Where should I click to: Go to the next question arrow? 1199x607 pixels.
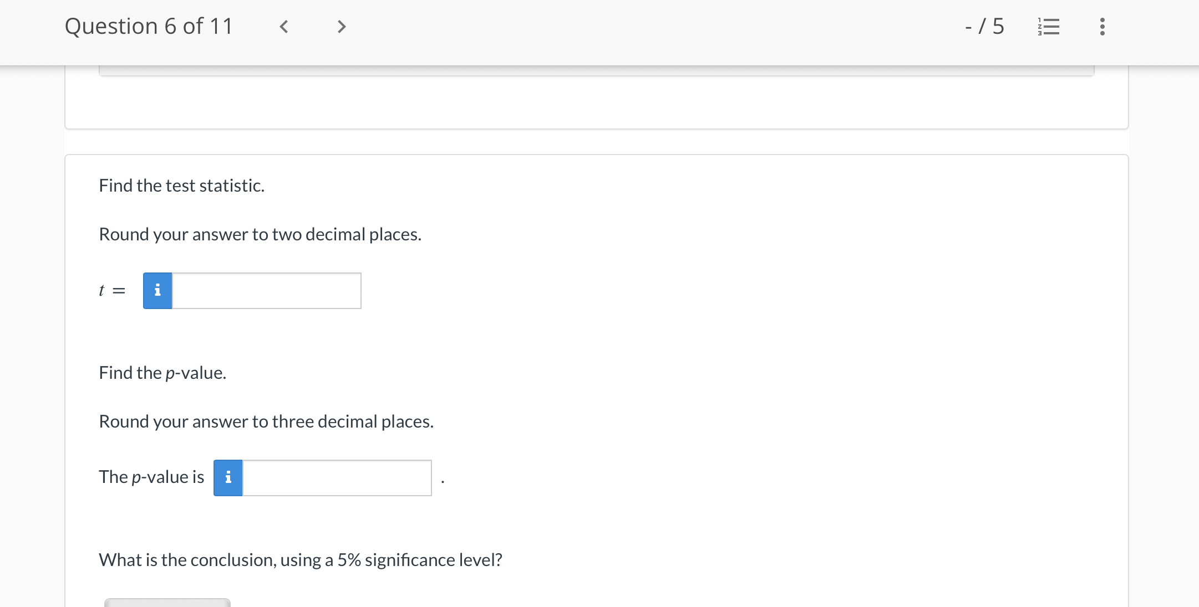[x=342, y=27]
